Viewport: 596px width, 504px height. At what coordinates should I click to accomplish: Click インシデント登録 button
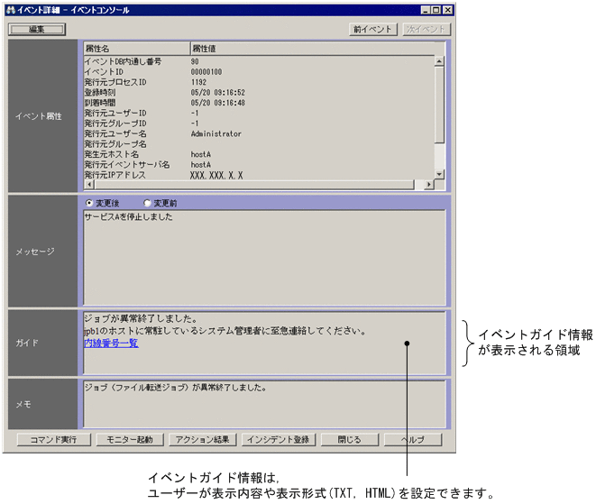point(279,440)
